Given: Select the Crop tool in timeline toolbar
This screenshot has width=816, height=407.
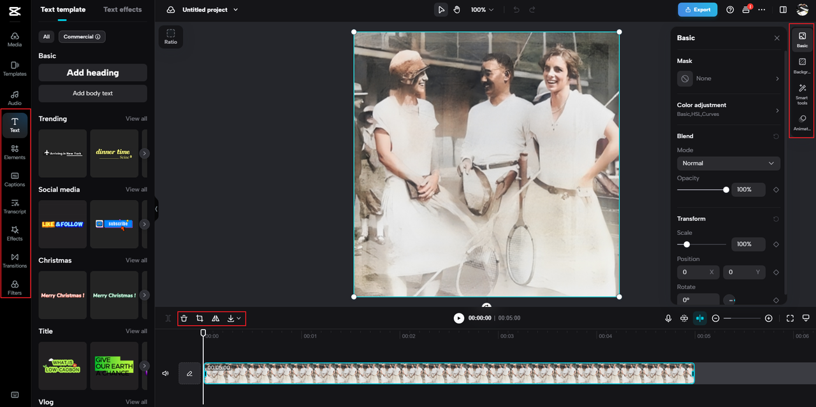Looking at the screenshot, I should [200, 318].
